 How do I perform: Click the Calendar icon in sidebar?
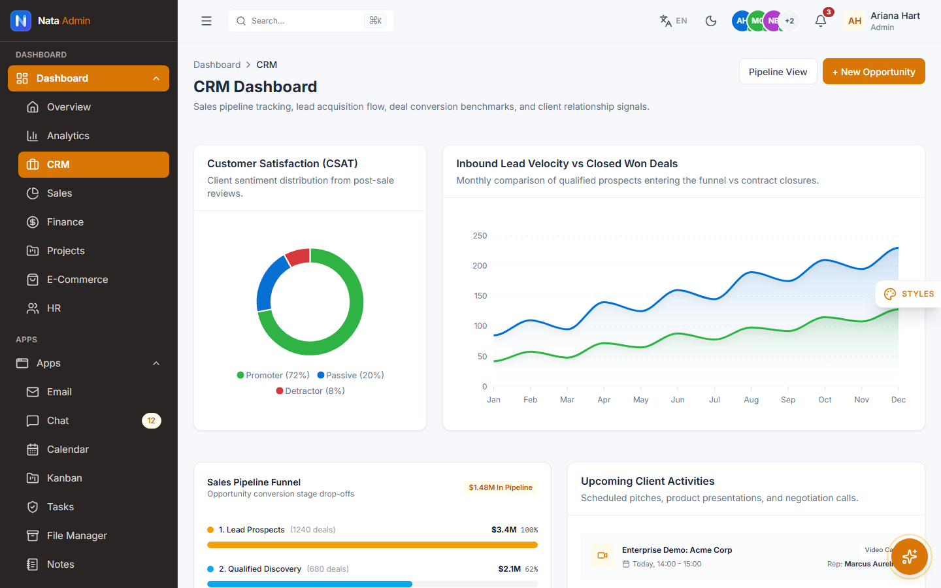point(33,449)
